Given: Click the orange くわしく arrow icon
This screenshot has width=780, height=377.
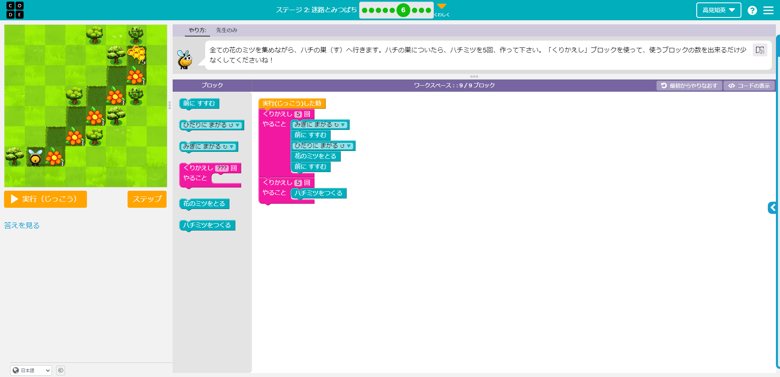Looking at the screenshot, I should point(442,6).
